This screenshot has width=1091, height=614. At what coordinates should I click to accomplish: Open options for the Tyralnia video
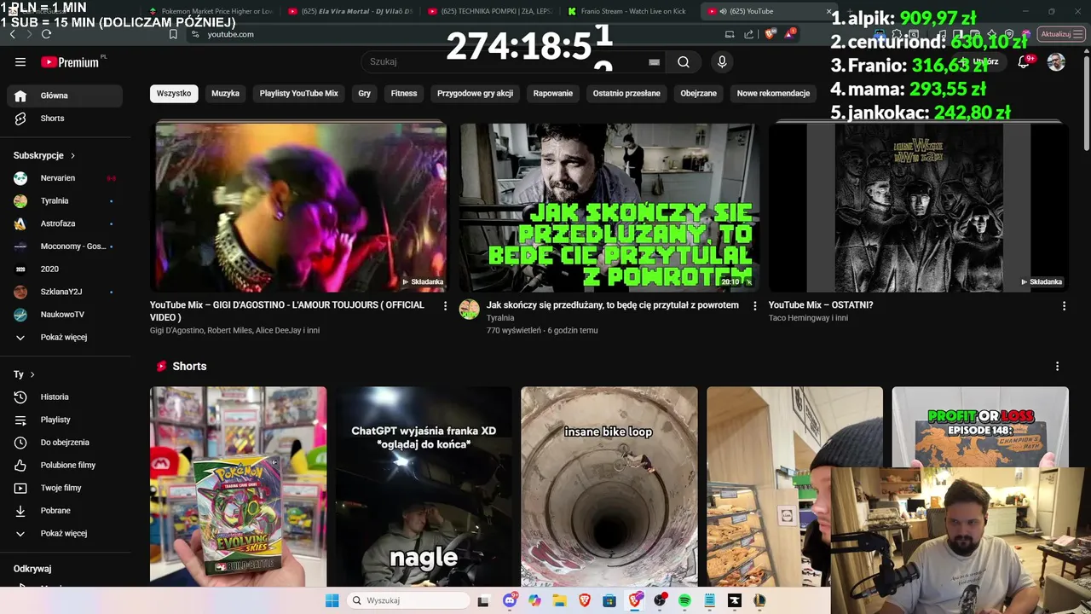click(754, 305)
